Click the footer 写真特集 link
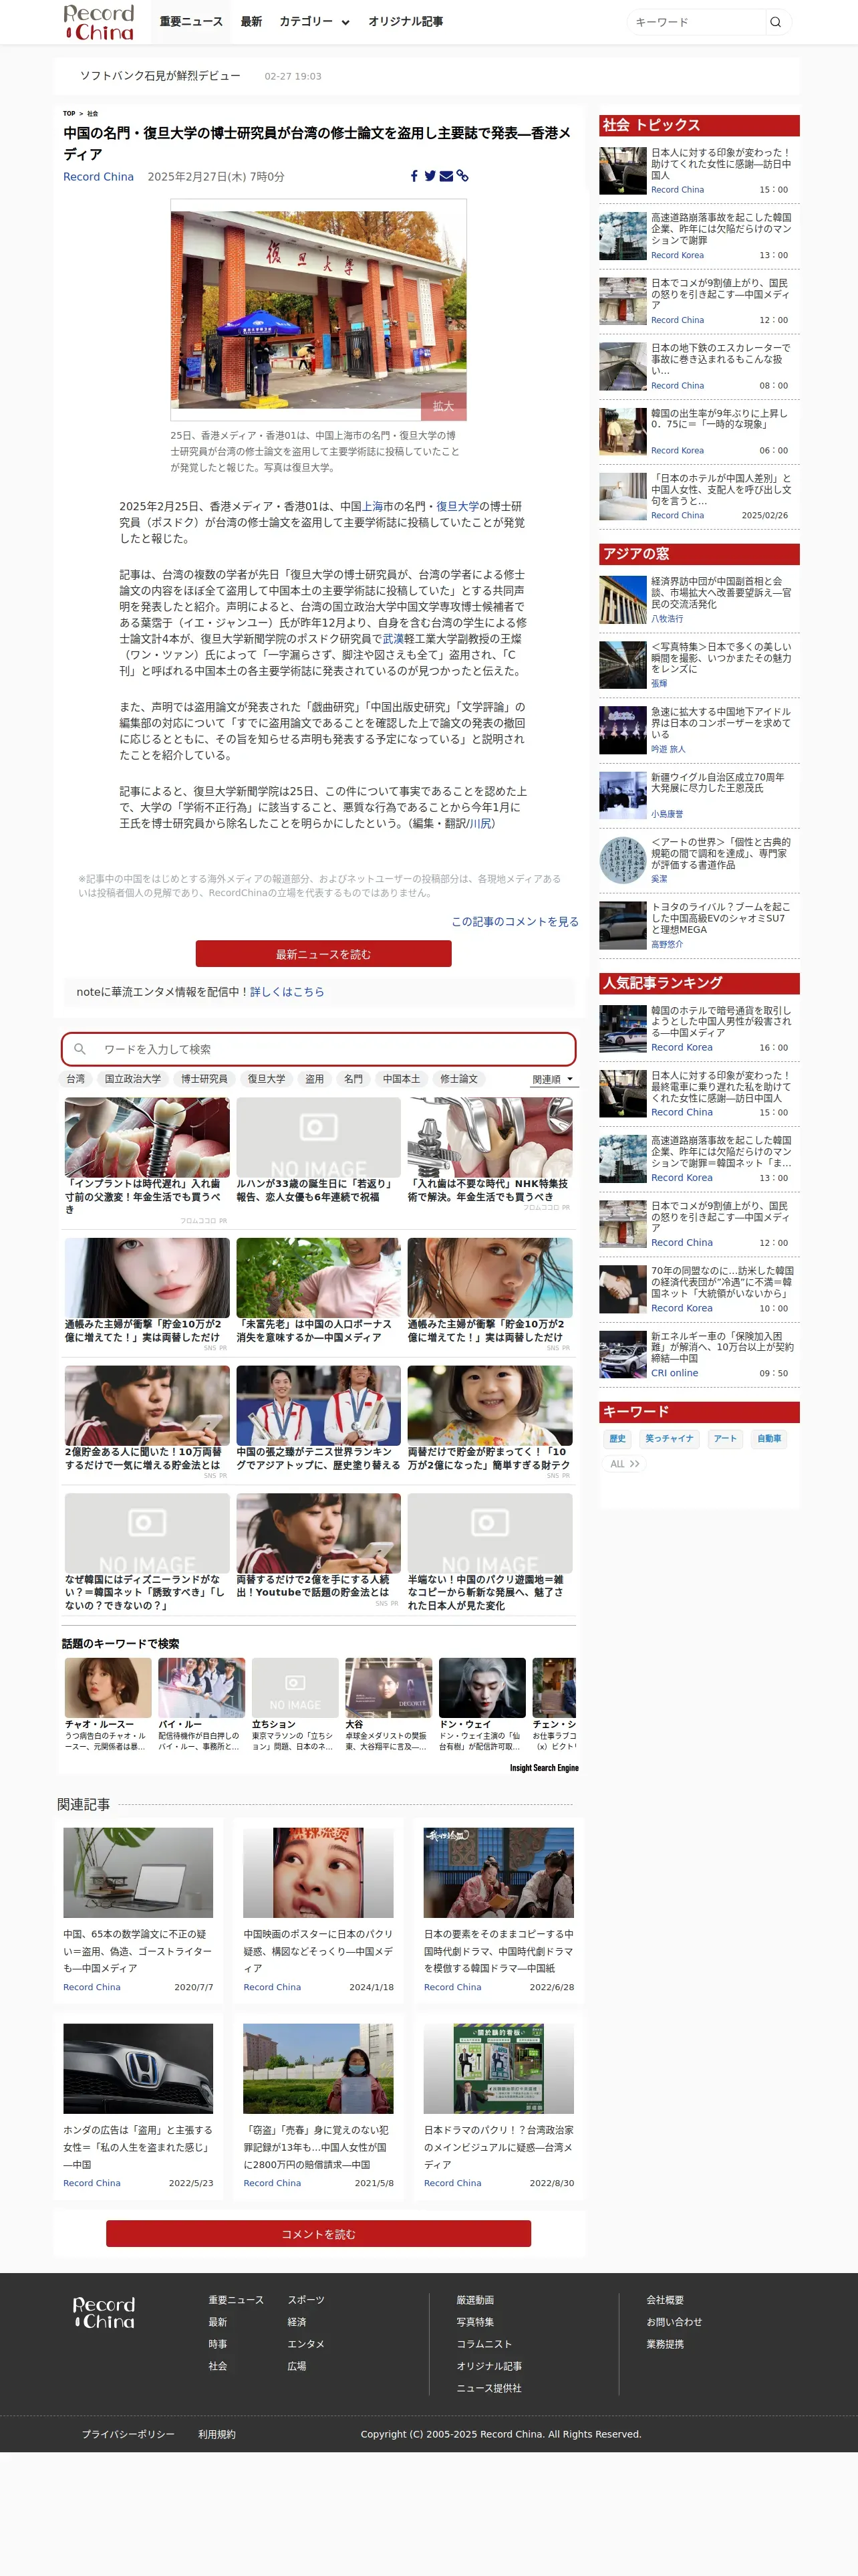The image size is (858, 2576). click(x=476, y=2322)
